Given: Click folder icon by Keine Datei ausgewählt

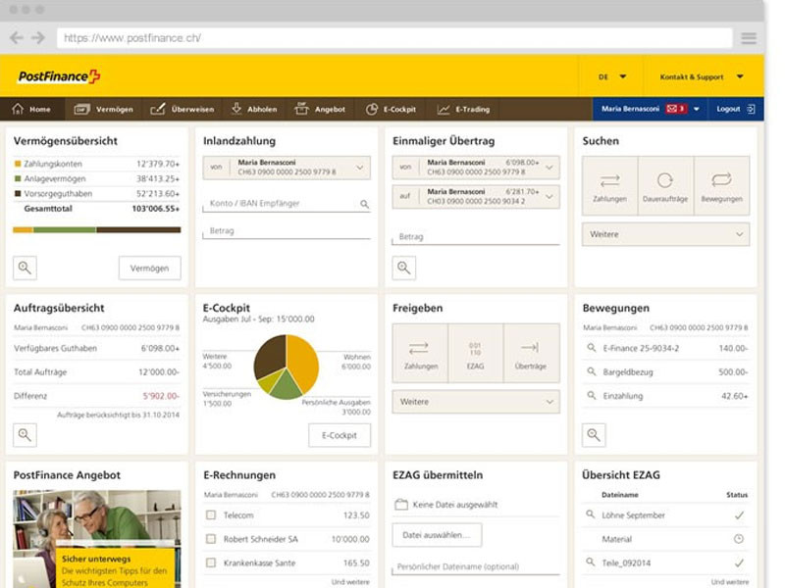Looking at the screenshot, I should point(401,505).
